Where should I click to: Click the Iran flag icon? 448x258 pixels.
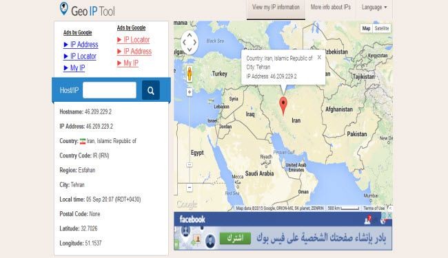(83, 141)
